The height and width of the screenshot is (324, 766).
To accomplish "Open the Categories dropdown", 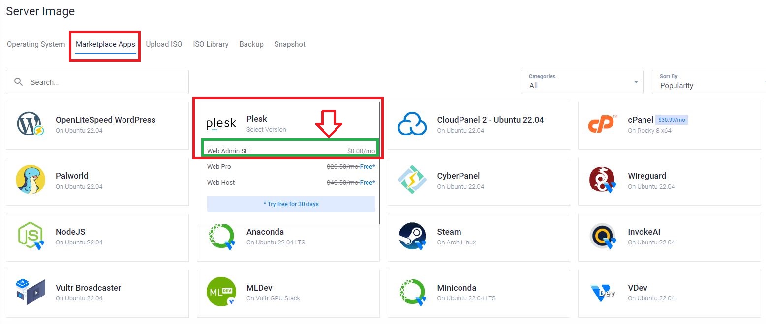I will 582,81.
